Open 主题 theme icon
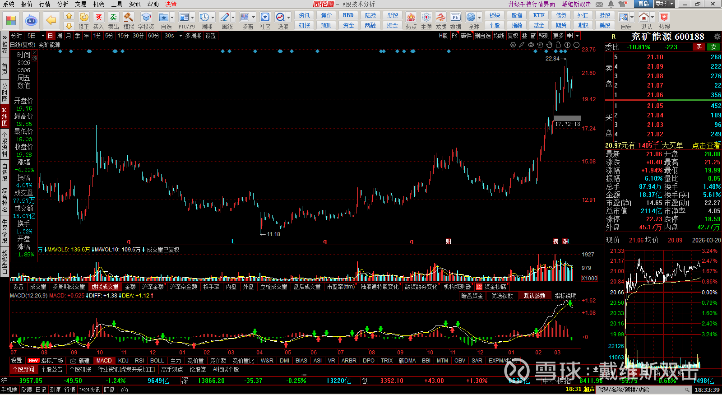This screenshot has width=722, height=395. [x=426, y=17]
